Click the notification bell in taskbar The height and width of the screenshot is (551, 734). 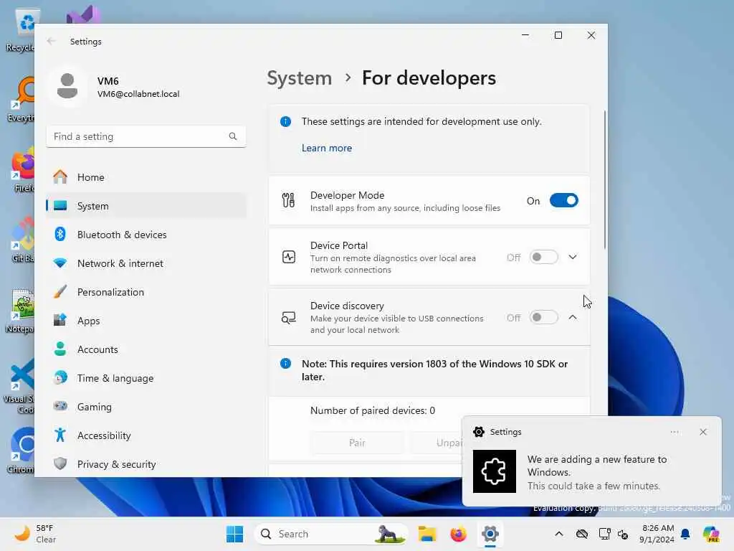click(x=685, y=534)
